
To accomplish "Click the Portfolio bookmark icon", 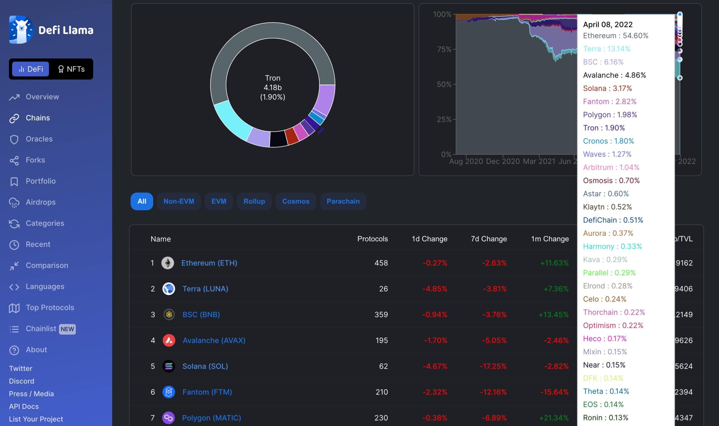I will click(x=14, y=182).
